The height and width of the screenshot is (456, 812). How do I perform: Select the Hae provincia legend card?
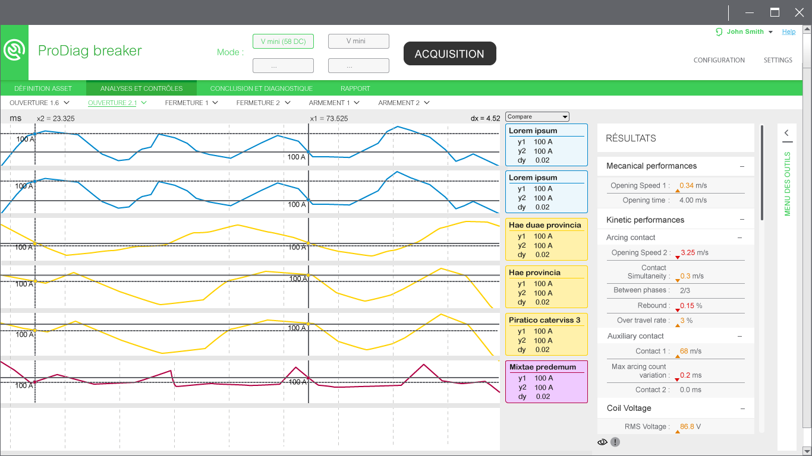[546, 287]
